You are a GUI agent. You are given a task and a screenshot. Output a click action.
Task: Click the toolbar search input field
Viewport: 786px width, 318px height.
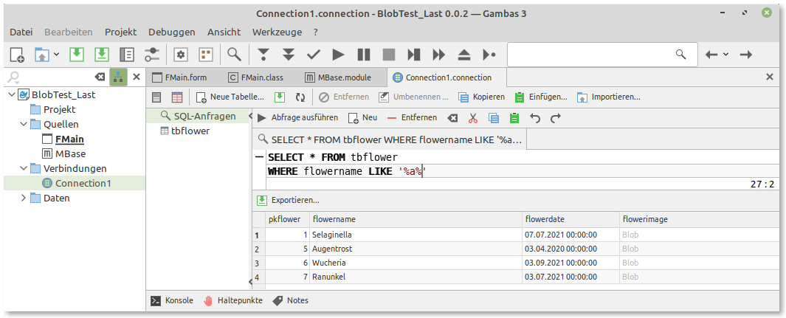(590, 55)
